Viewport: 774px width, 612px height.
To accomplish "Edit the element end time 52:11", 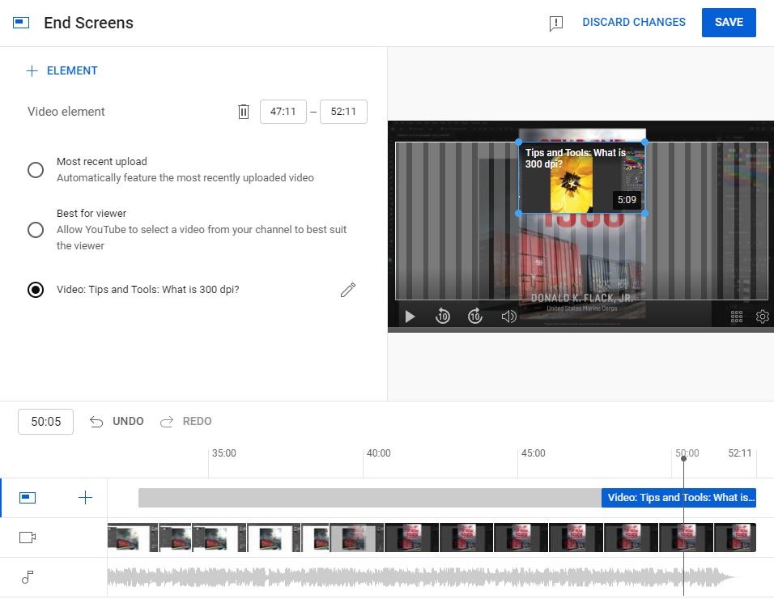I will pyautogui.click(x=343, y=112).
